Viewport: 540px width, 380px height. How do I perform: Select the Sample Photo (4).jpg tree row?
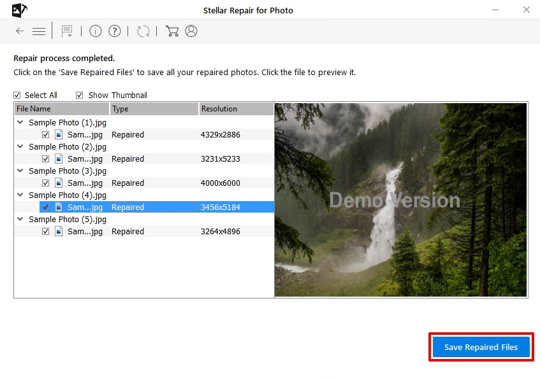point(68,195)
